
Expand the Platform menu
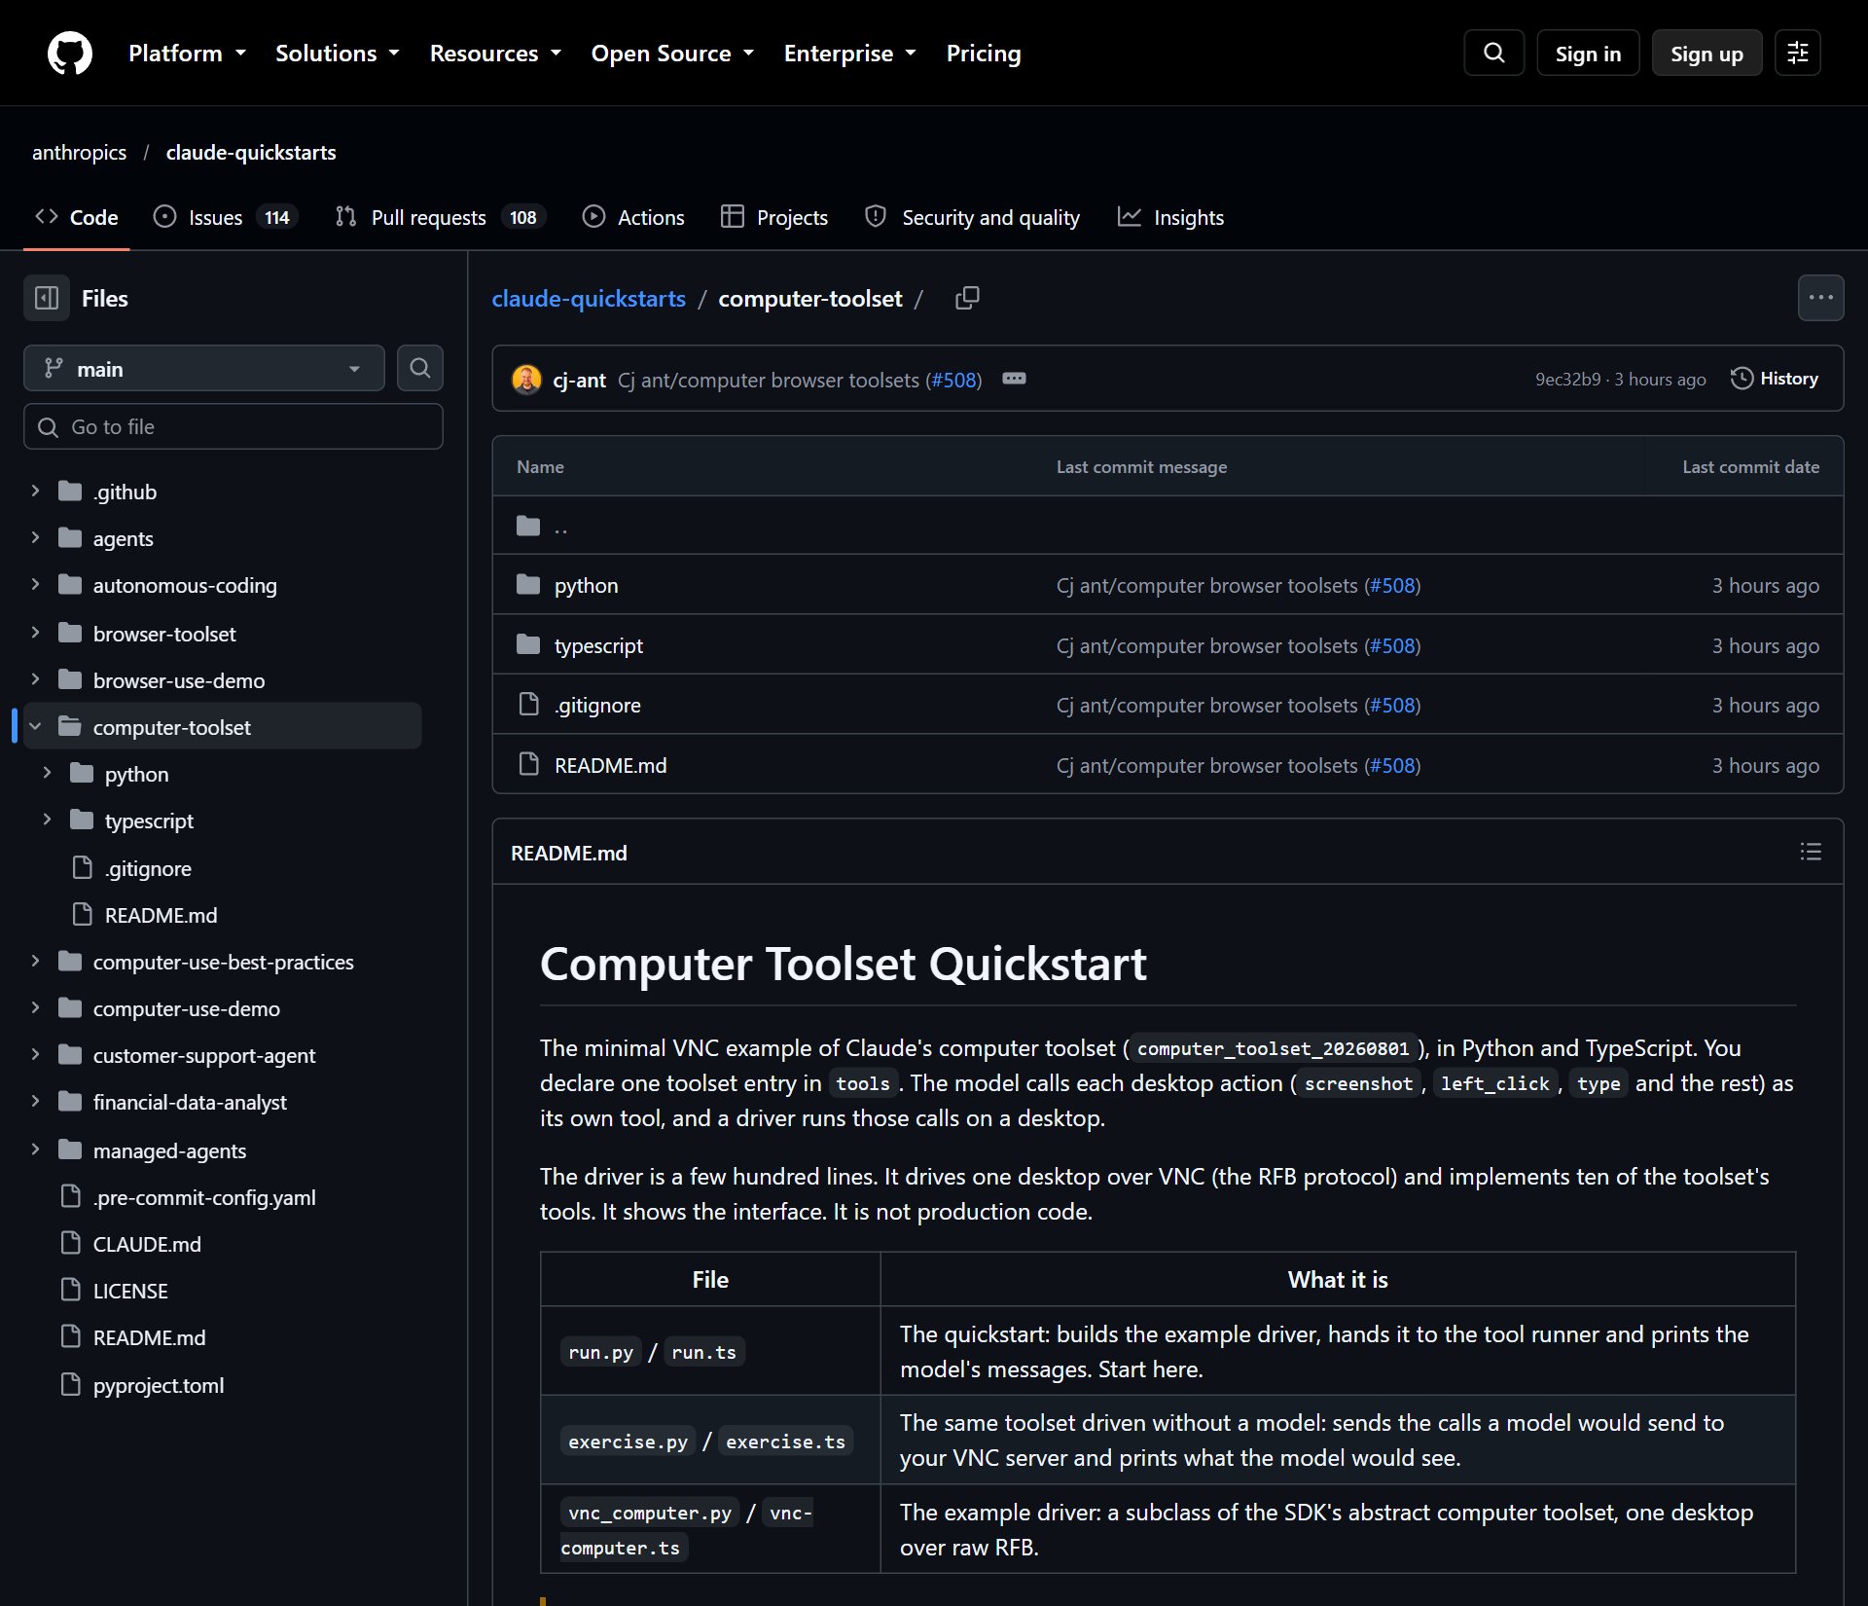(187, 54)
